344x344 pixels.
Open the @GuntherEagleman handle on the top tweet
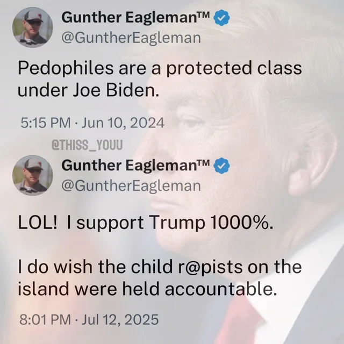coord(131,38)
